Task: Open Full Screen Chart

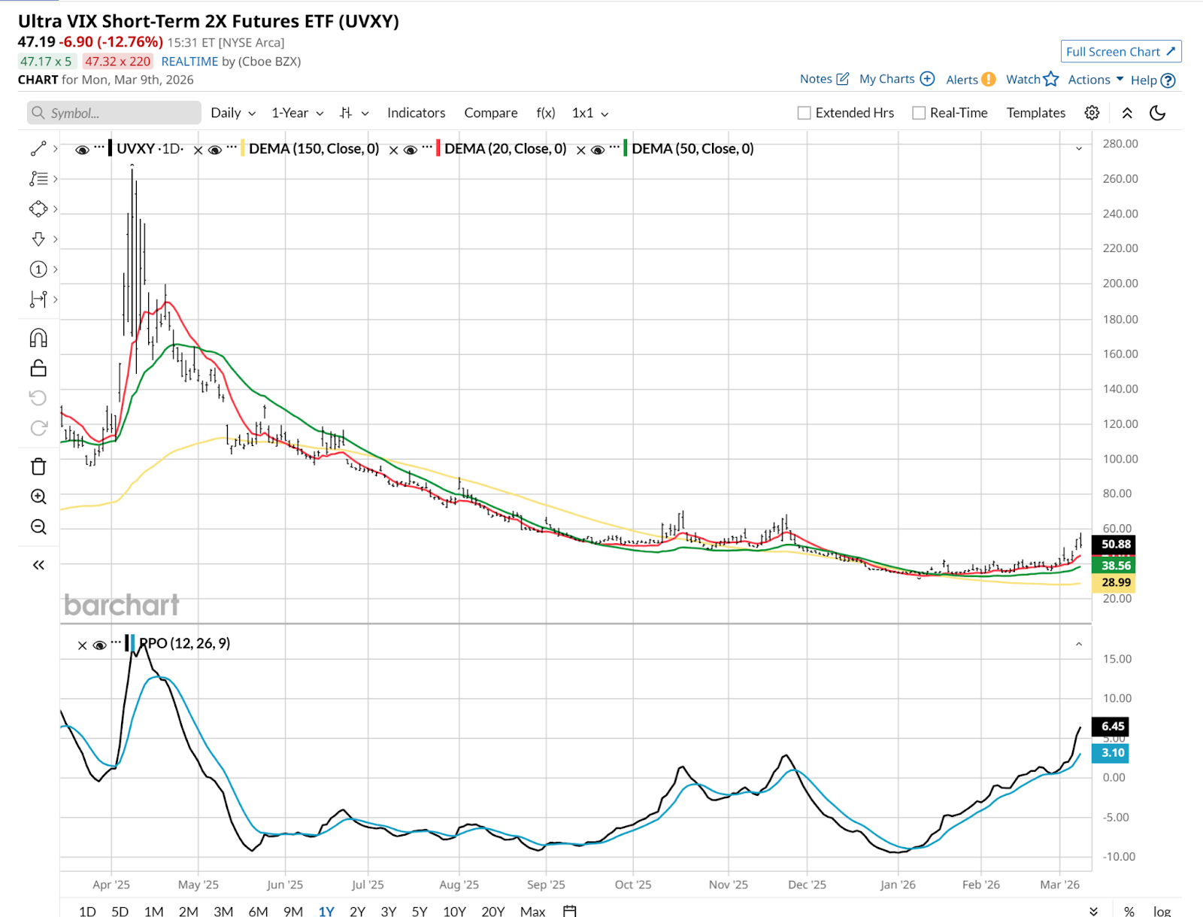Action: [1121, 51]
